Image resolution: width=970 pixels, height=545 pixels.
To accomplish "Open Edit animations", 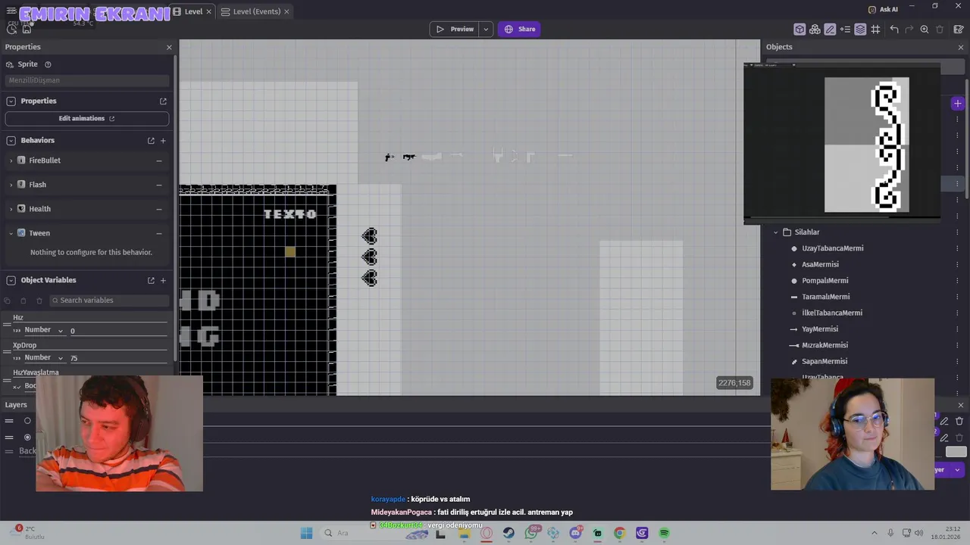I will coord(87,119).
